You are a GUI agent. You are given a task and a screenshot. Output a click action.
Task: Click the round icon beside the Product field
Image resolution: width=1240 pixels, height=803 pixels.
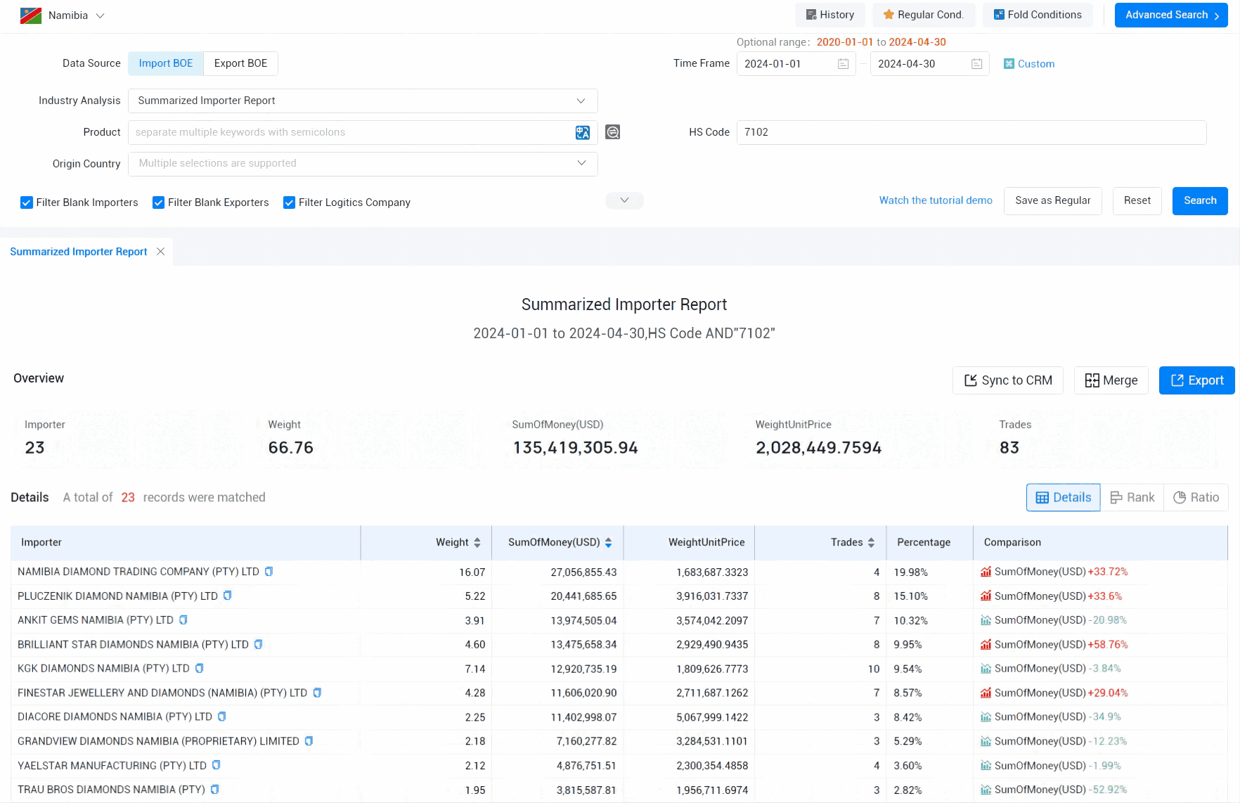click(x=613, y=132)
